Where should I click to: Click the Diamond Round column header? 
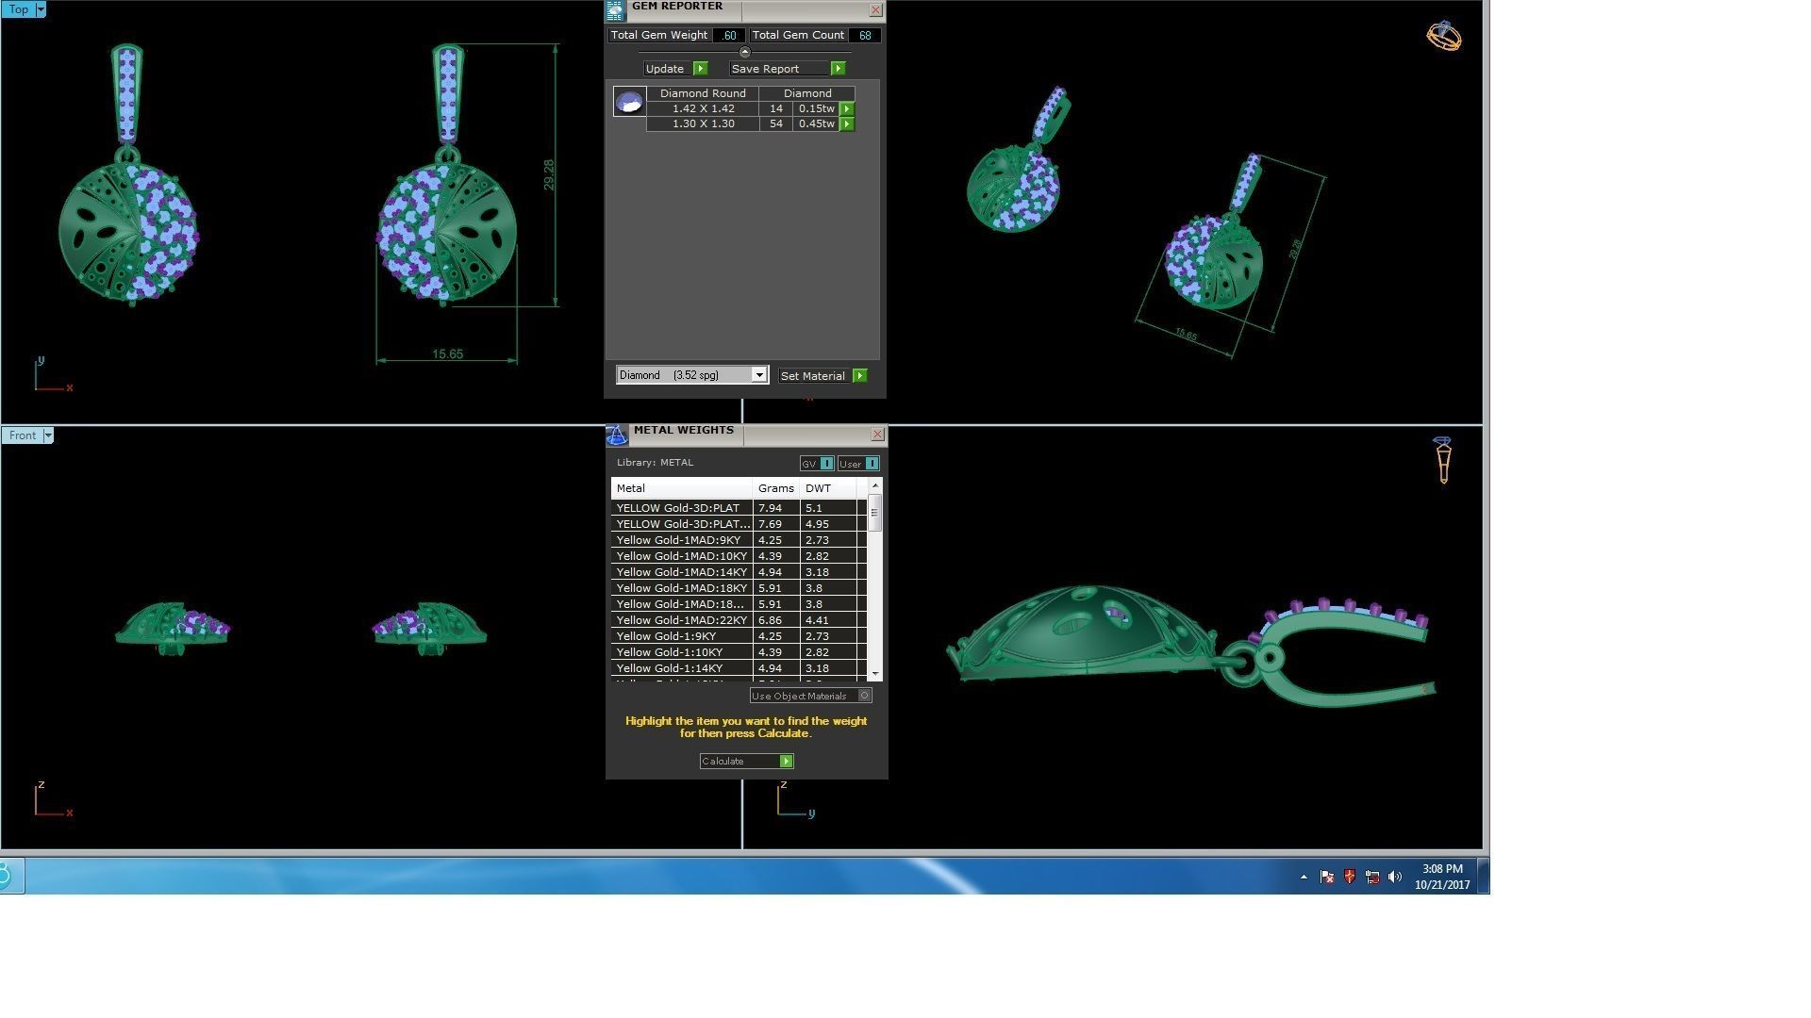point(703,93)
